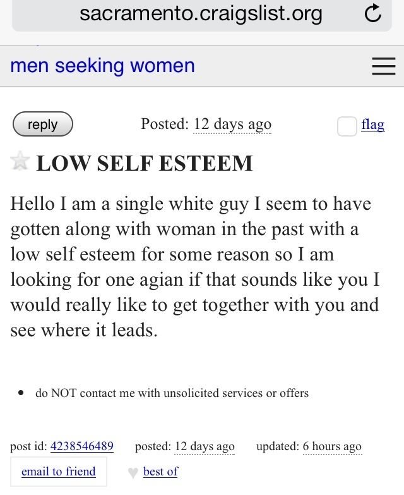The image size is (404, 495).
Task: Focus the sacramento.craigslist.org address bar
Action: point(201,14)
